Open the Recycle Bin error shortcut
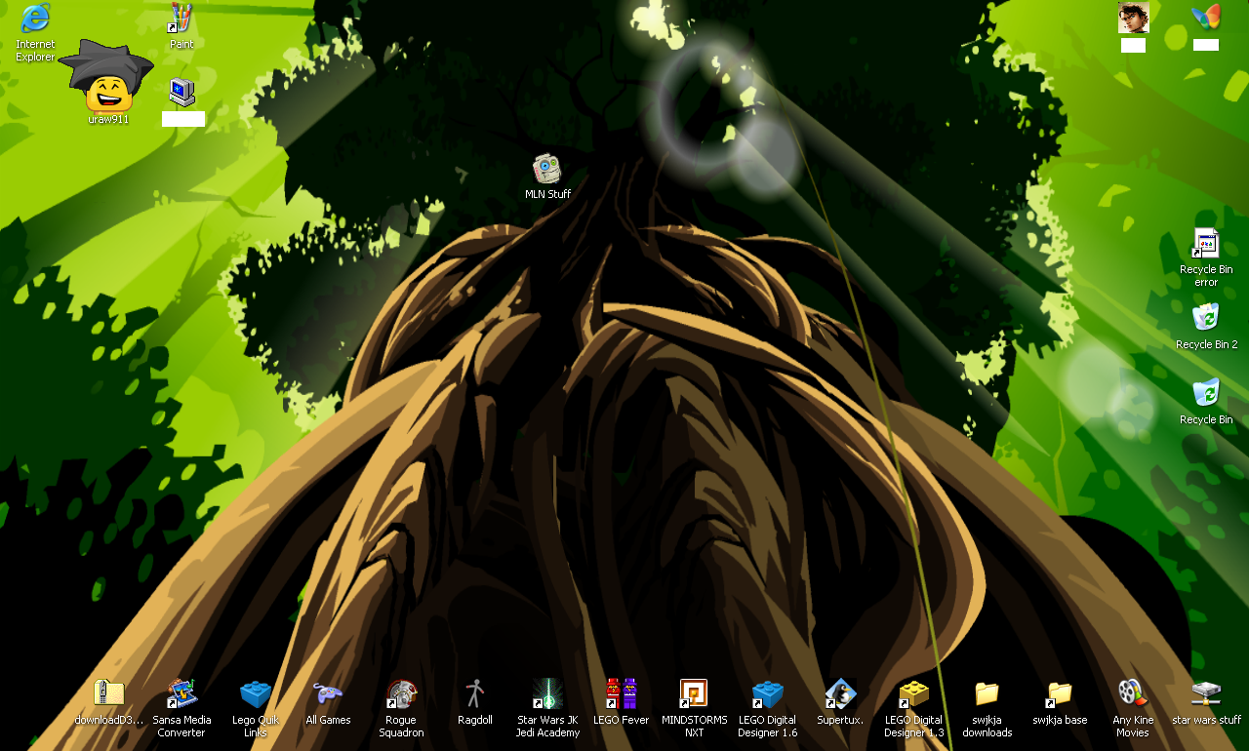 click(x=1206, y=243)
